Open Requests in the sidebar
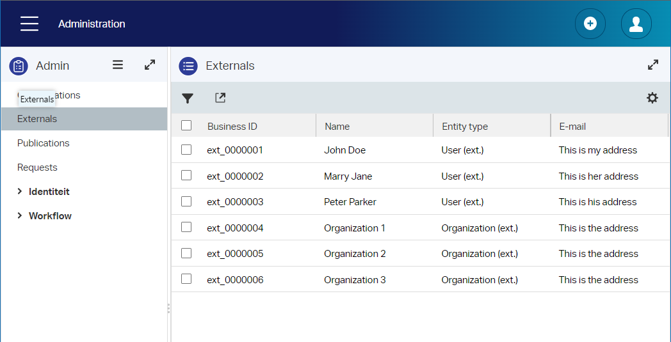The height and width of the screenshot is (342, 671). point(37,167)
